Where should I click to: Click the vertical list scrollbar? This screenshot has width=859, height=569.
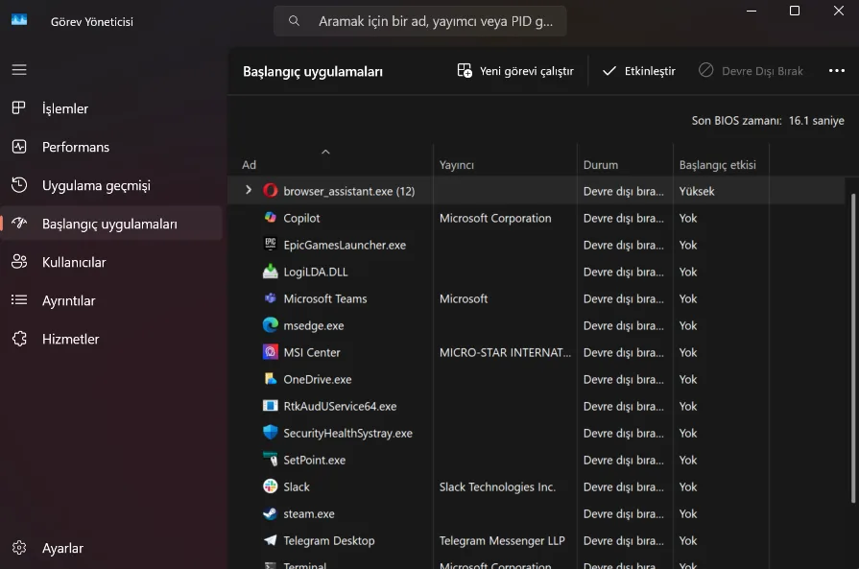tap(852, 347)
